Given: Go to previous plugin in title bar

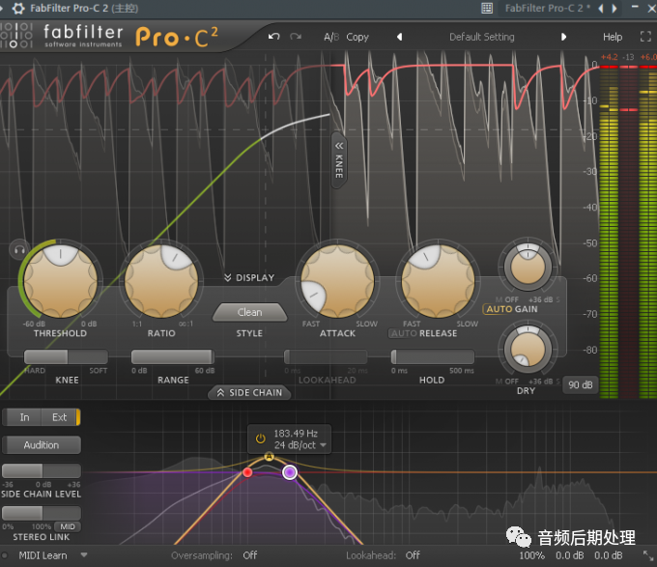Looking at the screenshot, I should click(x=601, y=8).
